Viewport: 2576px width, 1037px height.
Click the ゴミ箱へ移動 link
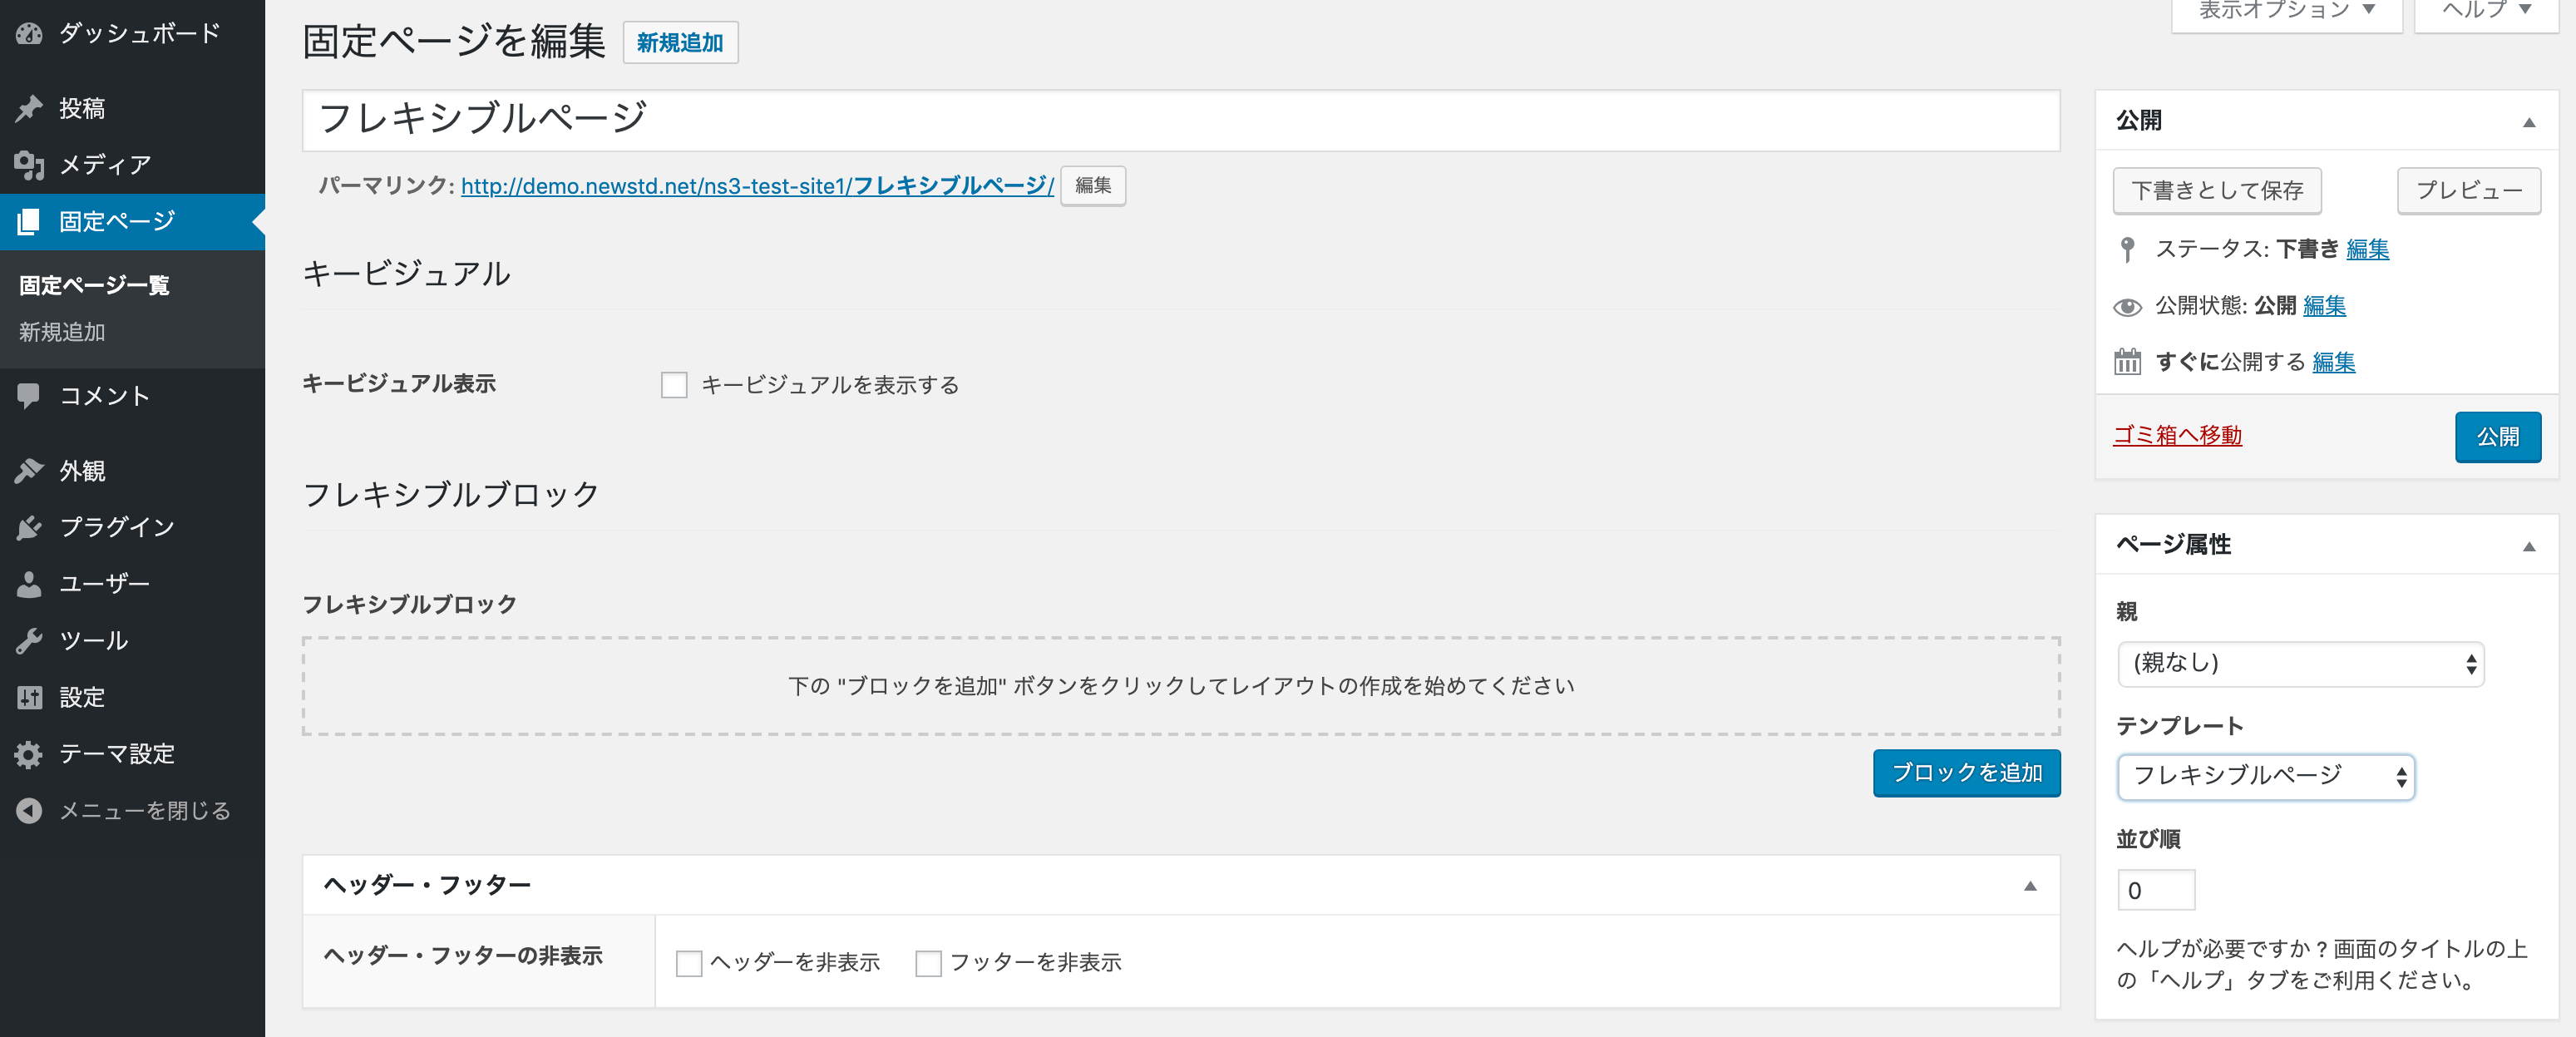pos(2177,436)
